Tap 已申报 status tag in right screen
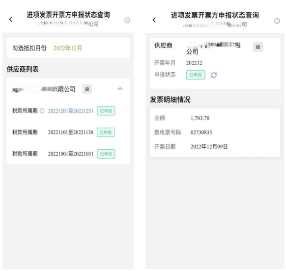Image resolution: width=286 pixels, height=271 pixels. tap(196, 75)
